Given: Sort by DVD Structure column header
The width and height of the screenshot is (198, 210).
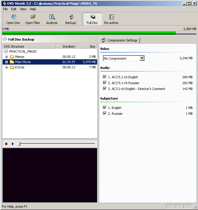Looking at the screenshot, I should (x=29, y=46).
